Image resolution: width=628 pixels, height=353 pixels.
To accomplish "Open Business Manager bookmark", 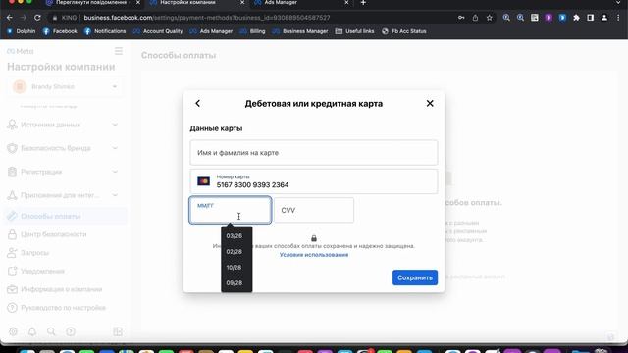I will [x=300, y=31].
